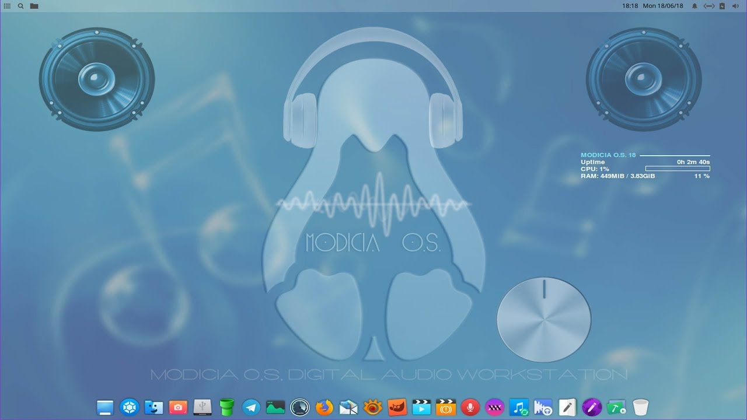This screenshot has height=420, width=747.
Task: Open the waveform headphones audio editor
Action: [543, 407]
